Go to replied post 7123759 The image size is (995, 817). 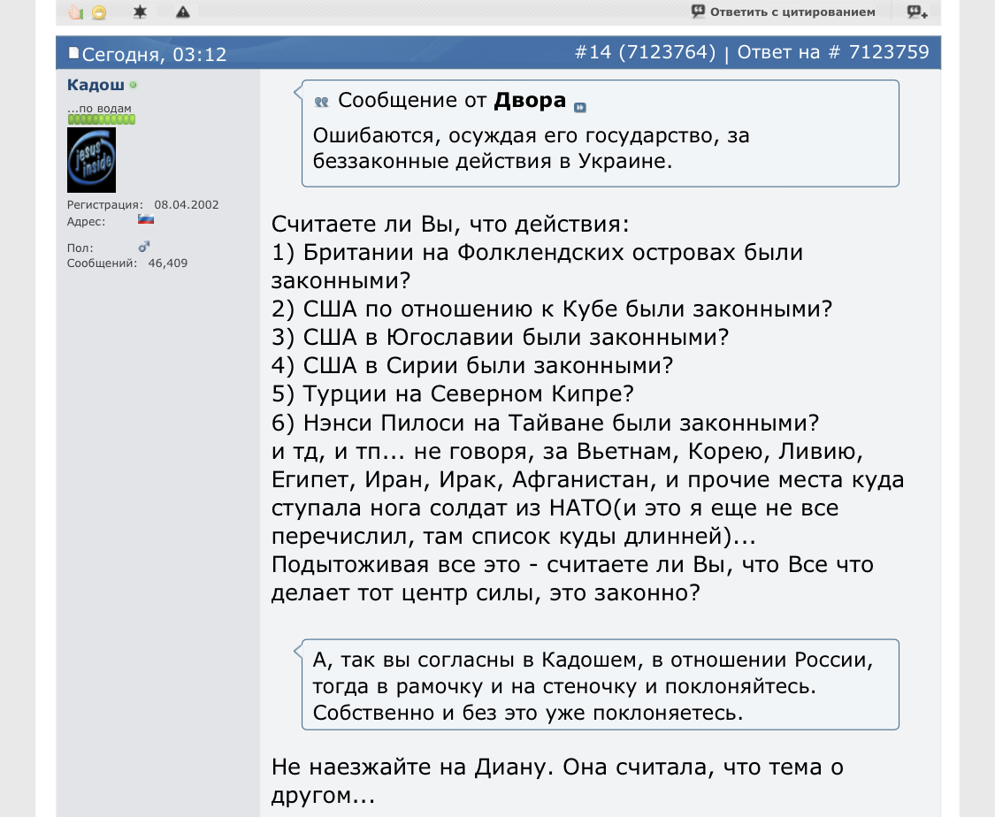tap(889, 53)
